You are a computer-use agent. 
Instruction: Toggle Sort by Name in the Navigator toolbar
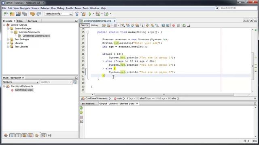(44, 135)
